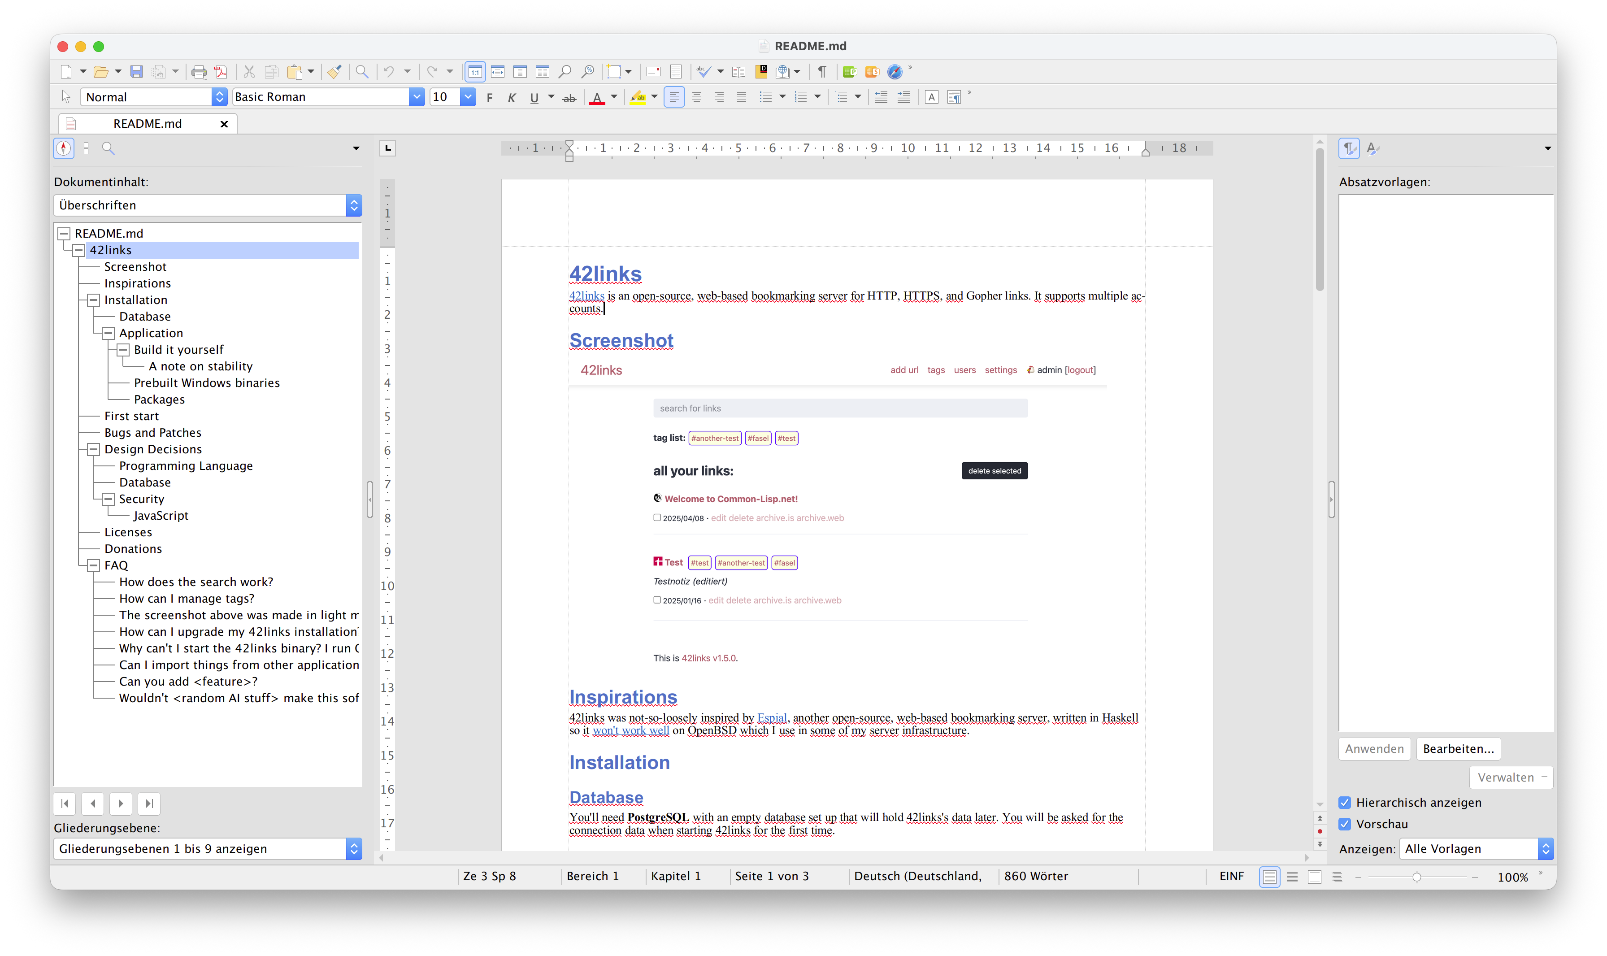
Task: Select 'Screenshot' heading in the outline
Action: pyautogui.click(x=135, y=267)
